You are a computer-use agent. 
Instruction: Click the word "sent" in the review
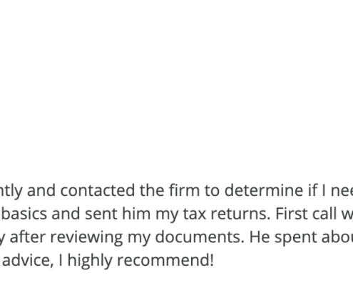[x=101, y=214]
